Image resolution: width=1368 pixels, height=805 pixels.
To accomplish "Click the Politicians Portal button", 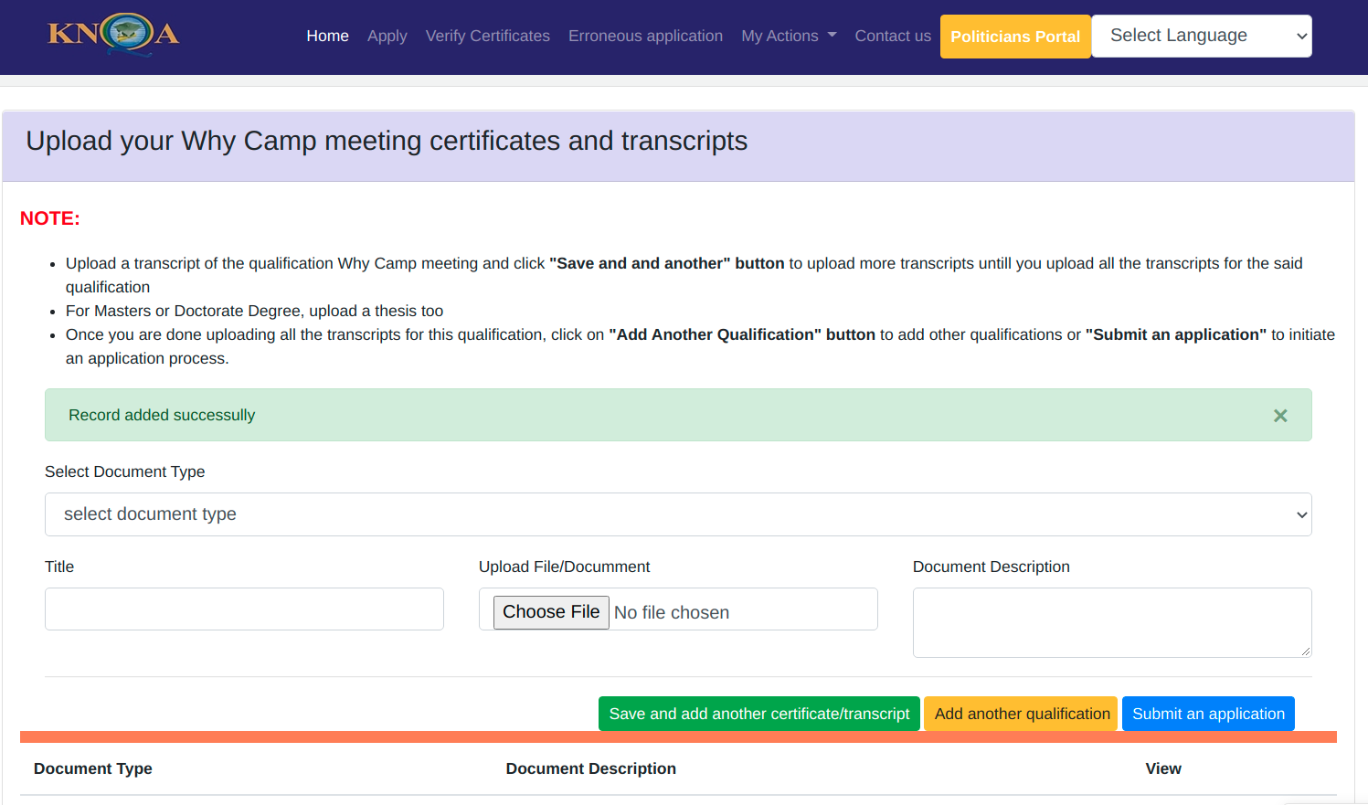I will pyautogui.click(x=1015, y=37).
